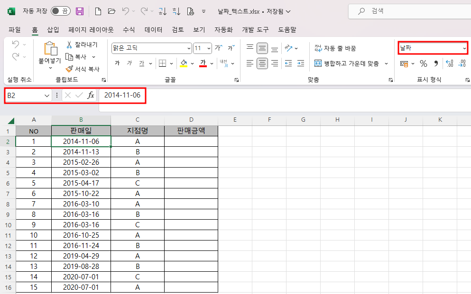The width and height of the screenshot is (471, 294).
Task: Open the 날짜 number format dropdown
Action: (x=465, y=48)
